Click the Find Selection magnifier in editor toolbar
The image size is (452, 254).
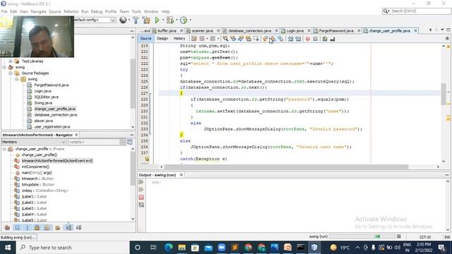point(225,39)
